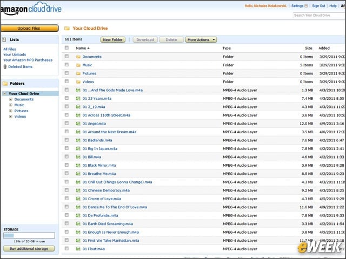Click audio file icon beside 01 Bill.m4a
Image resolution: width=346 pixels, height=259 pixels.
click(78, 157)
